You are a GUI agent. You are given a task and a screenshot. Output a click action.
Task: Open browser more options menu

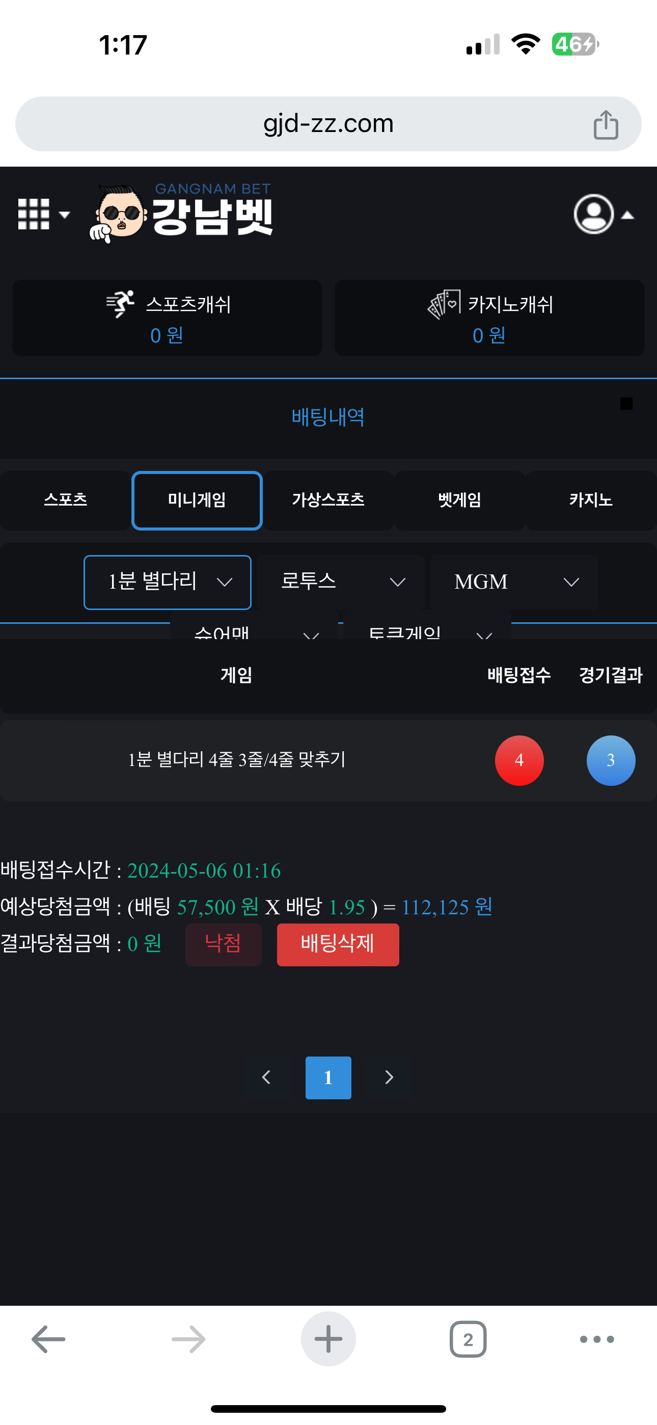(x=597, y=1339)
